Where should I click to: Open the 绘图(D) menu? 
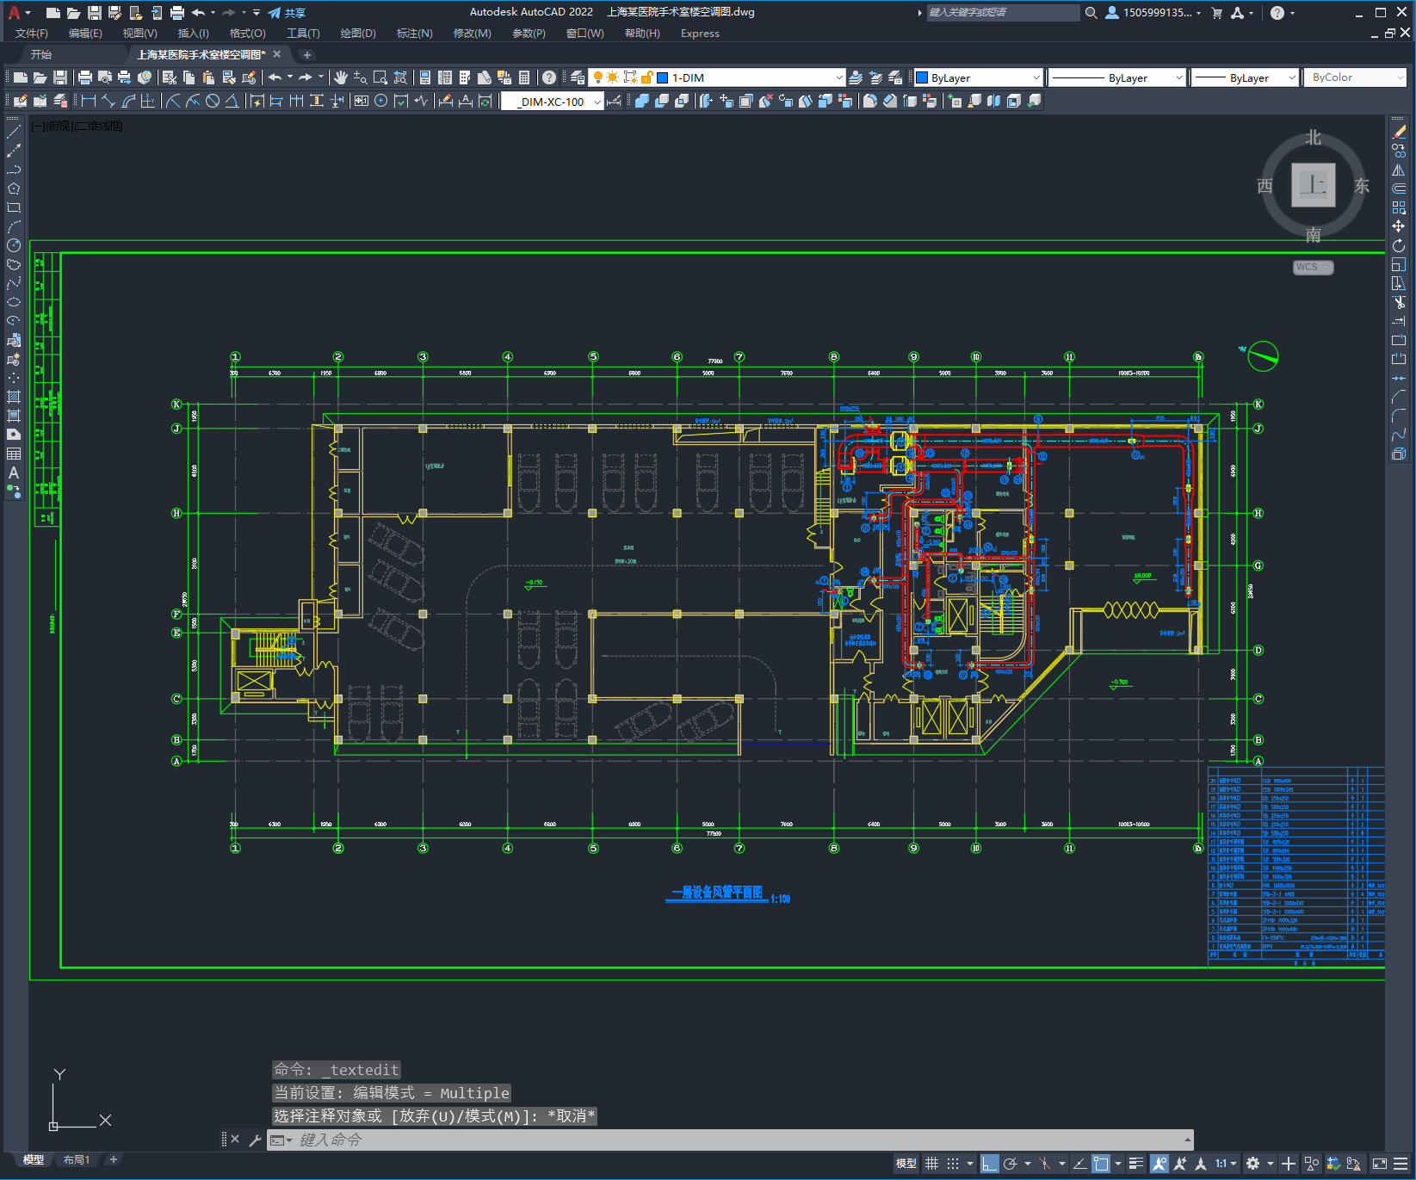(x=358, y=34)
